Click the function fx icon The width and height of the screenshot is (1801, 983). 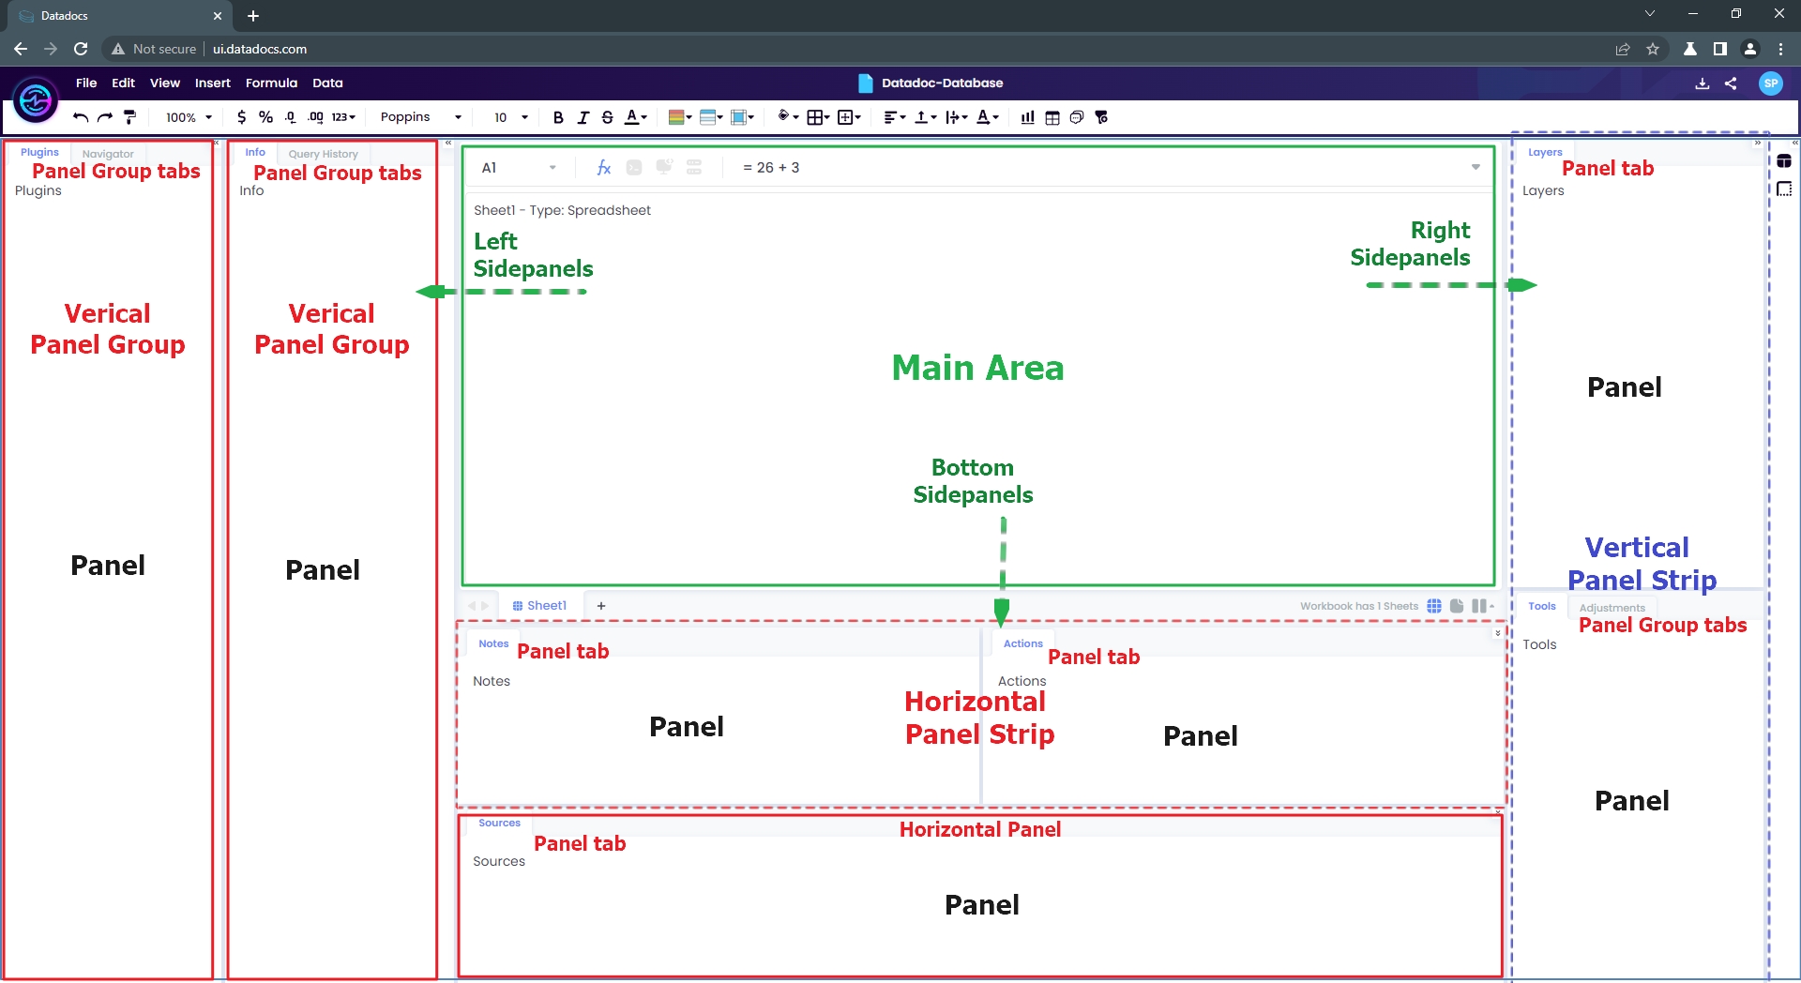(x=603, y=168)
